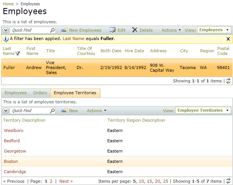Click Next page link

tap(66, 181)
